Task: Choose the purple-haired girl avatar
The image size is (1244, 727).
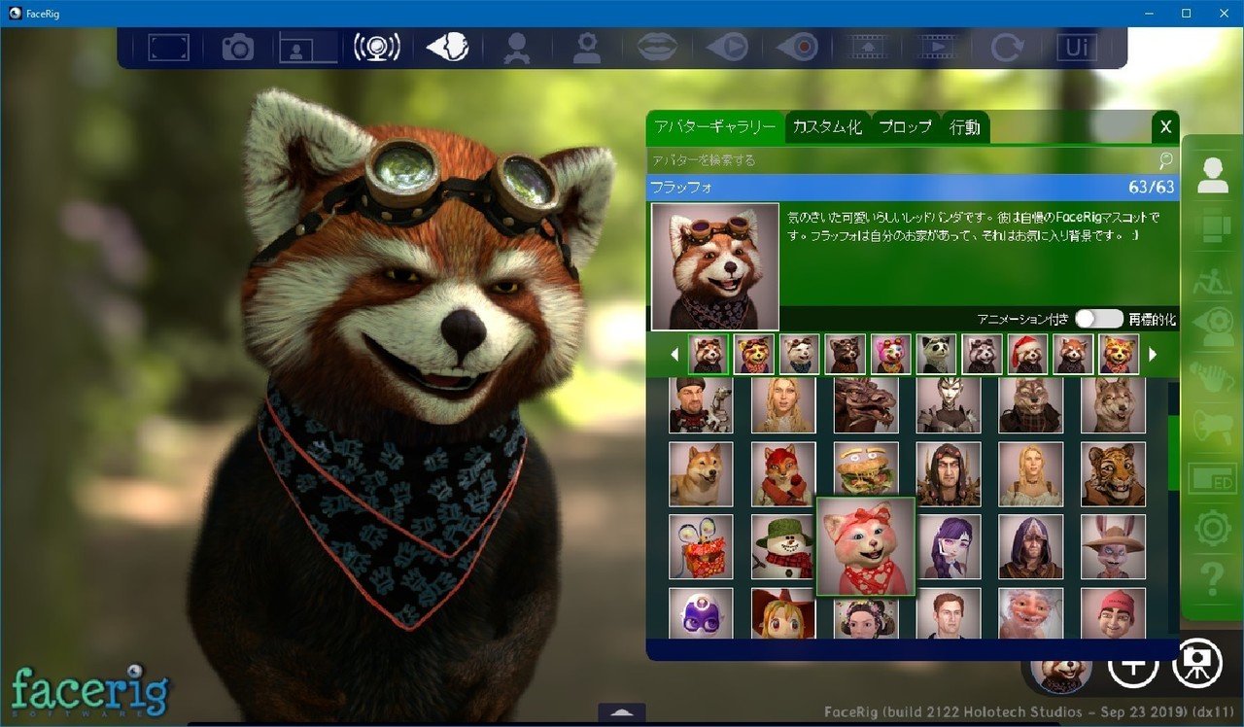Action: point(949,546)
